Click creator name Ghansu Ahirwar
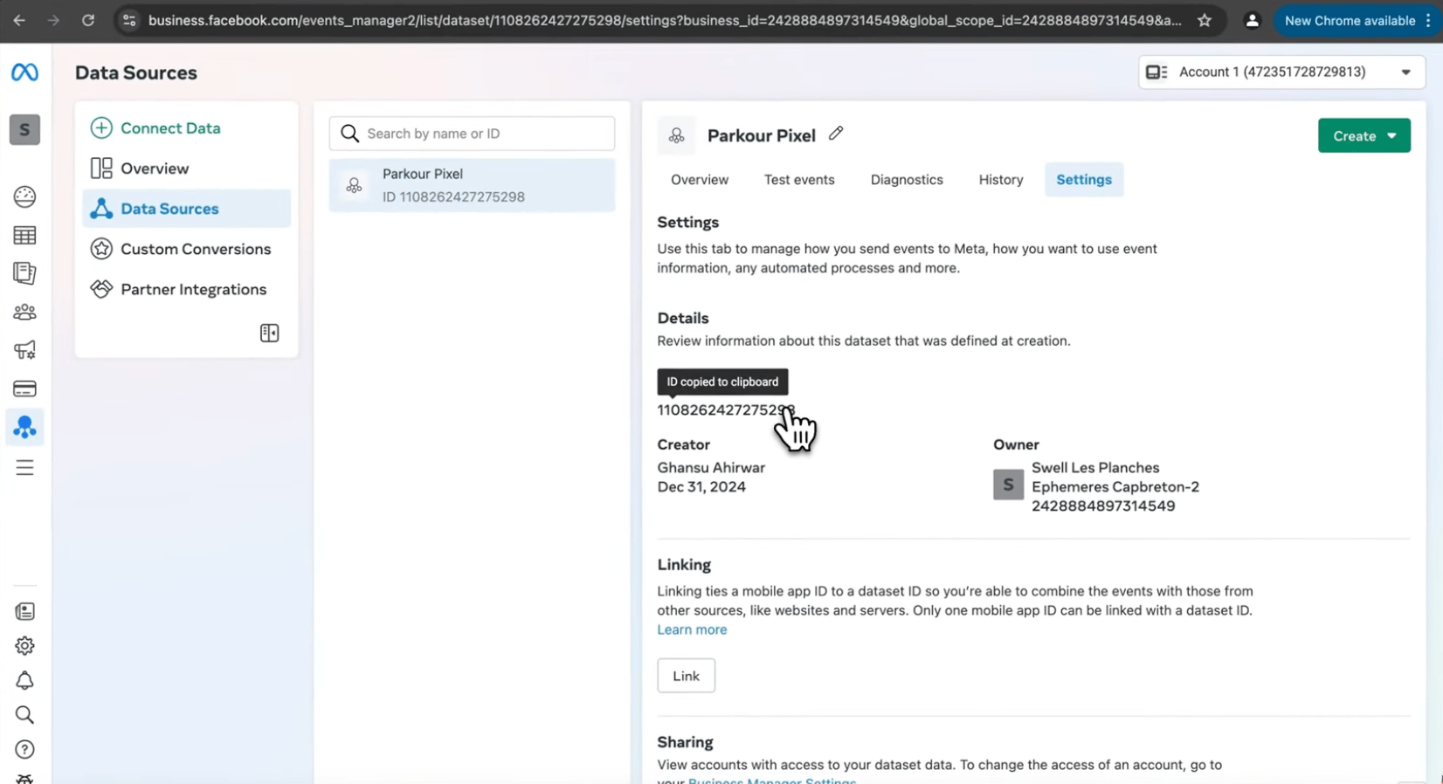The width and height of the screenshot is (1443, 784). coord(711,468)
